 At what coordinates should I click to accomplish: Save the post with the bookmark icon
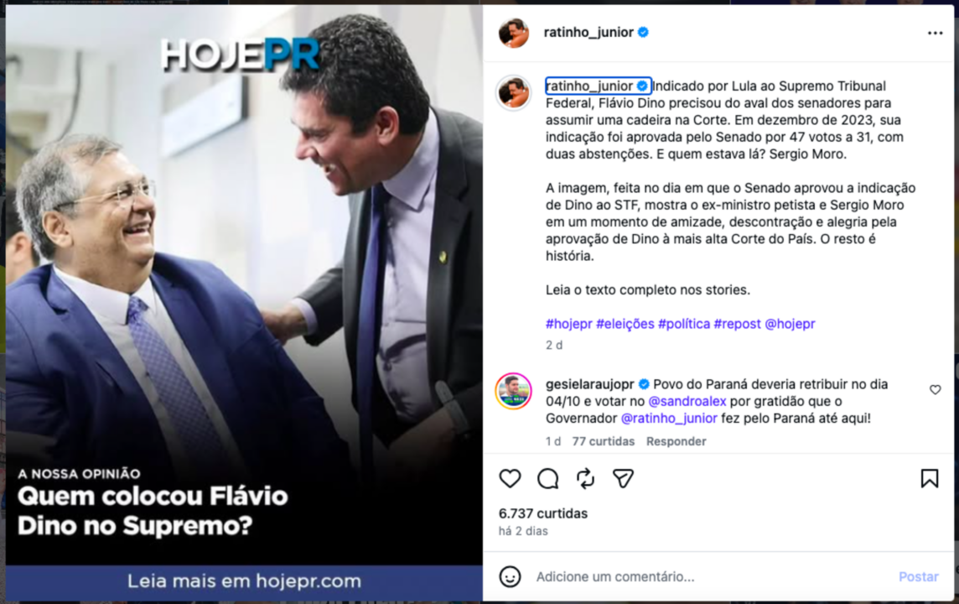click(x=929, y=478)
